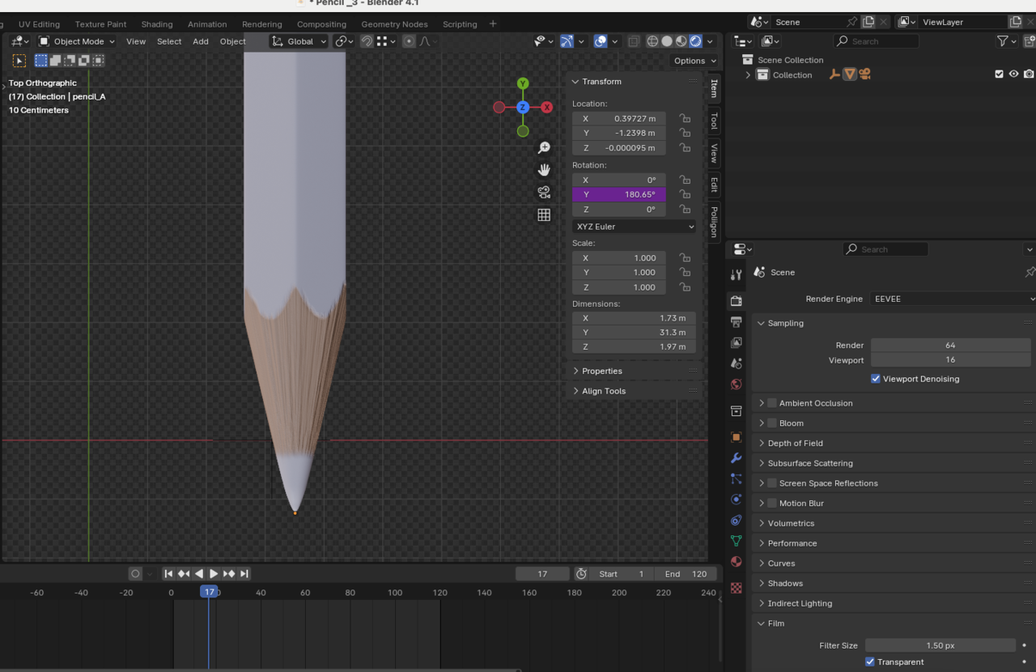
Task: Lock the X location with padlock icon
Action: [x=685, y=118]
